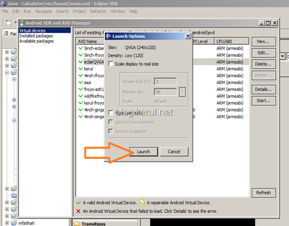Click the green check icon beside 5inch-eclair
The image size is (289, 226).
pyautogui.click(x=81, y=48)
